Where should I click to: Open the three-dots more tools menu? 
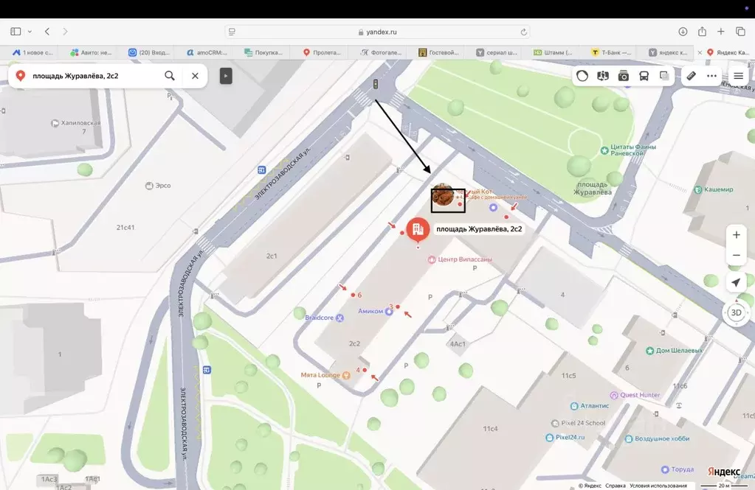(711, 76)
